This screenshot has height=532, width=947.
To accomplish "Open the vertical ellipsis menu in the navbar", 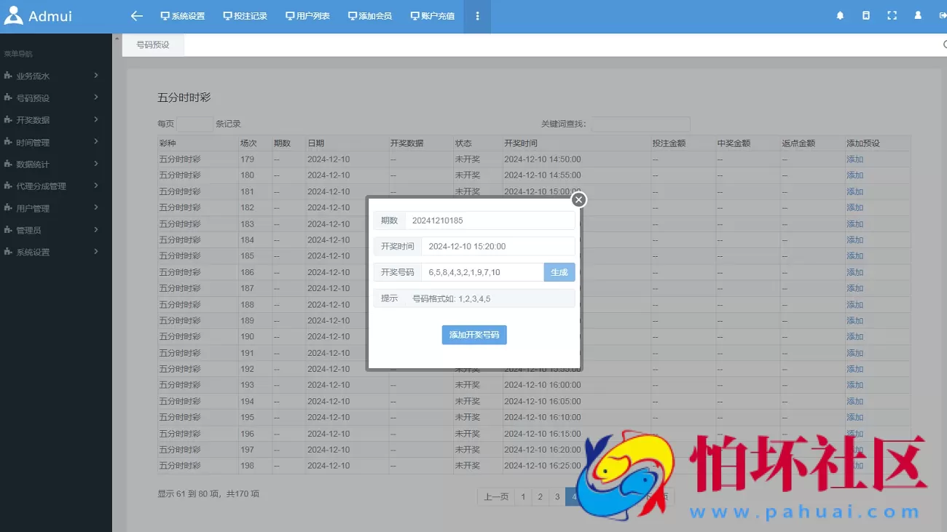I will click(x=478, y=15).
